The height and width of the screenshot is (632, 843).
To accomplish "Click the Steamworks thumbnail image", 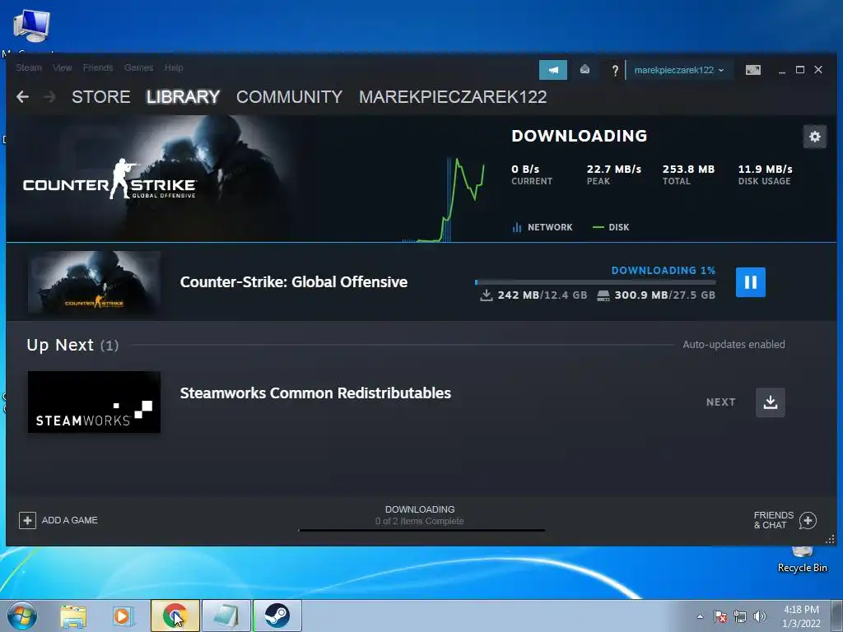I will coord(94,402).
